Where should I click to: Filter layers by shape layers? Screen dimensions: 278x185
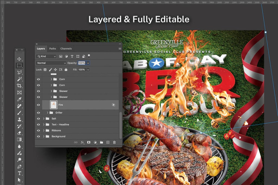[x=78, y=56]
